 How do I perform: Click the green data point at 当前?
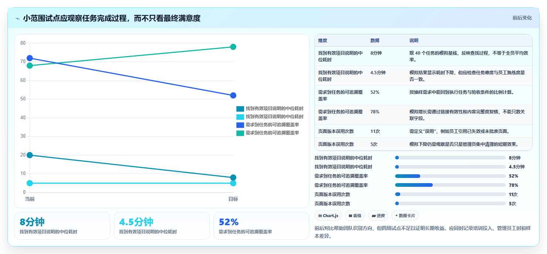[30, 66]
